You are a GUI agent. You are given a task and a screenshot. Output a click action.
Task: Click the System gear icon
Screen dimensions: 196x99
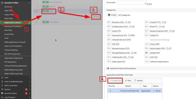(x=2, y=89)
